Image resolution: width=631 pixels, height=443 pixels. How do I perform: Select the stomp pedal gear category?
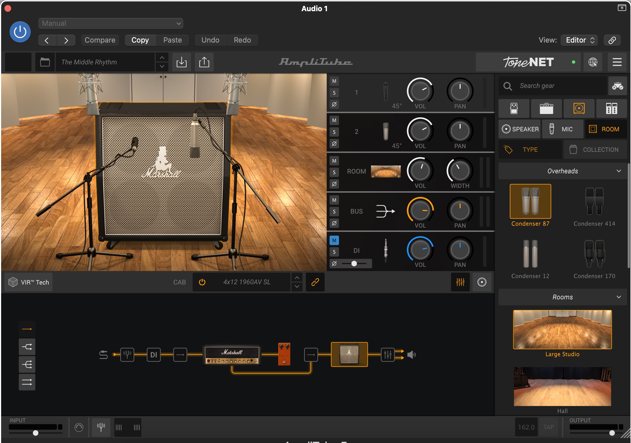(514, 108)
